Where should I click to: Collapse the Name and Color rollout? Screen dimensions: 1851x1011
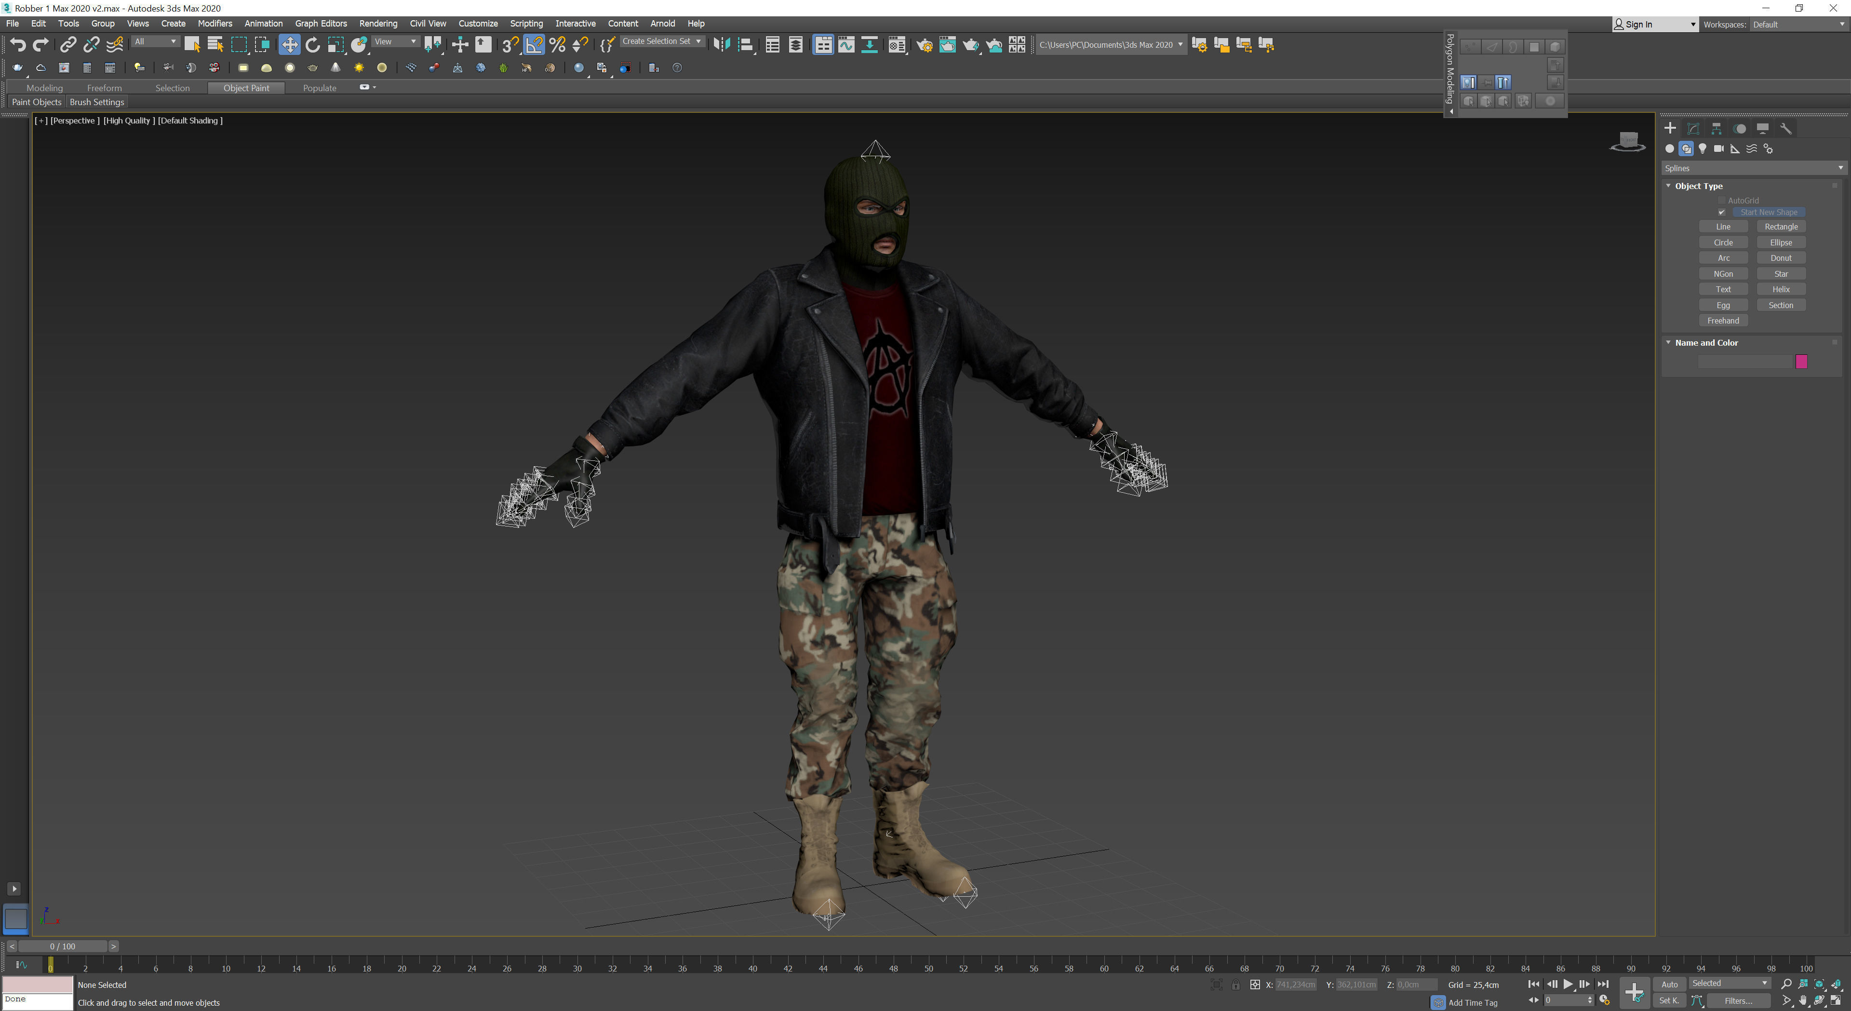pos(1668,343)
